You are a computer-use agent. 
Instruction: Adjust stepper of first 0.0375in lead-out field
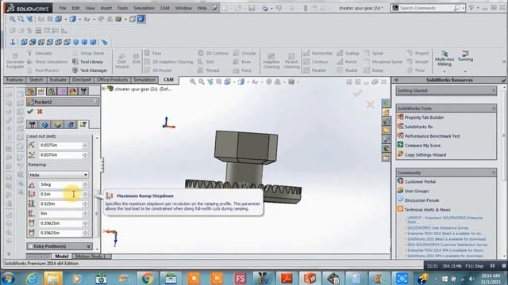tap(85, 146)
